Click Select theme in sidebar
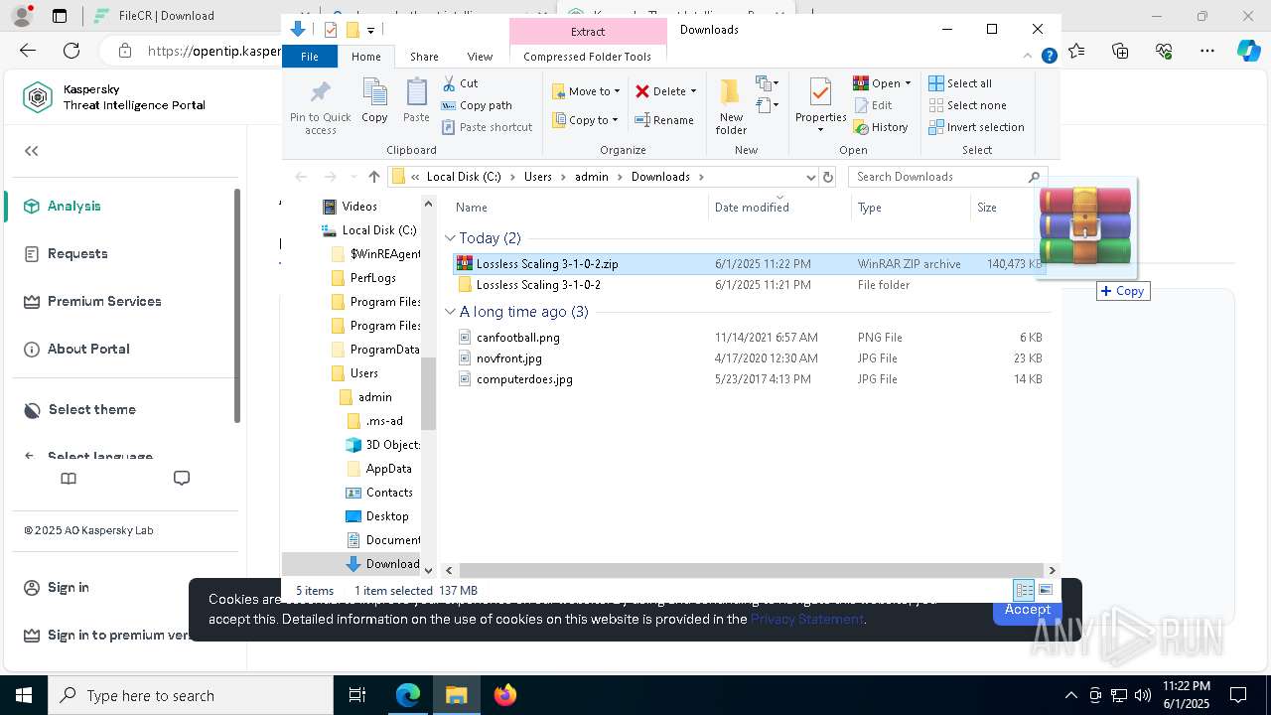1271x715 pixels. pyautogui.click(x=91, y=409)
